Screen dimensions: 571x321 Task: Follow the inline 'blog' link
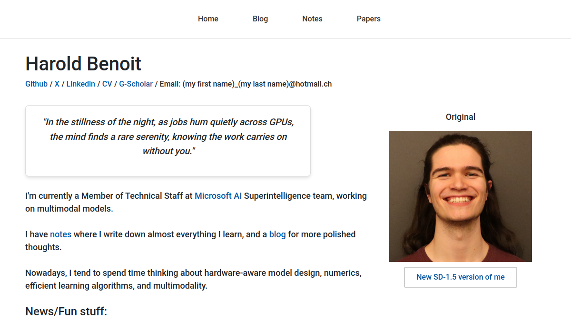click(x=277, y=234)
